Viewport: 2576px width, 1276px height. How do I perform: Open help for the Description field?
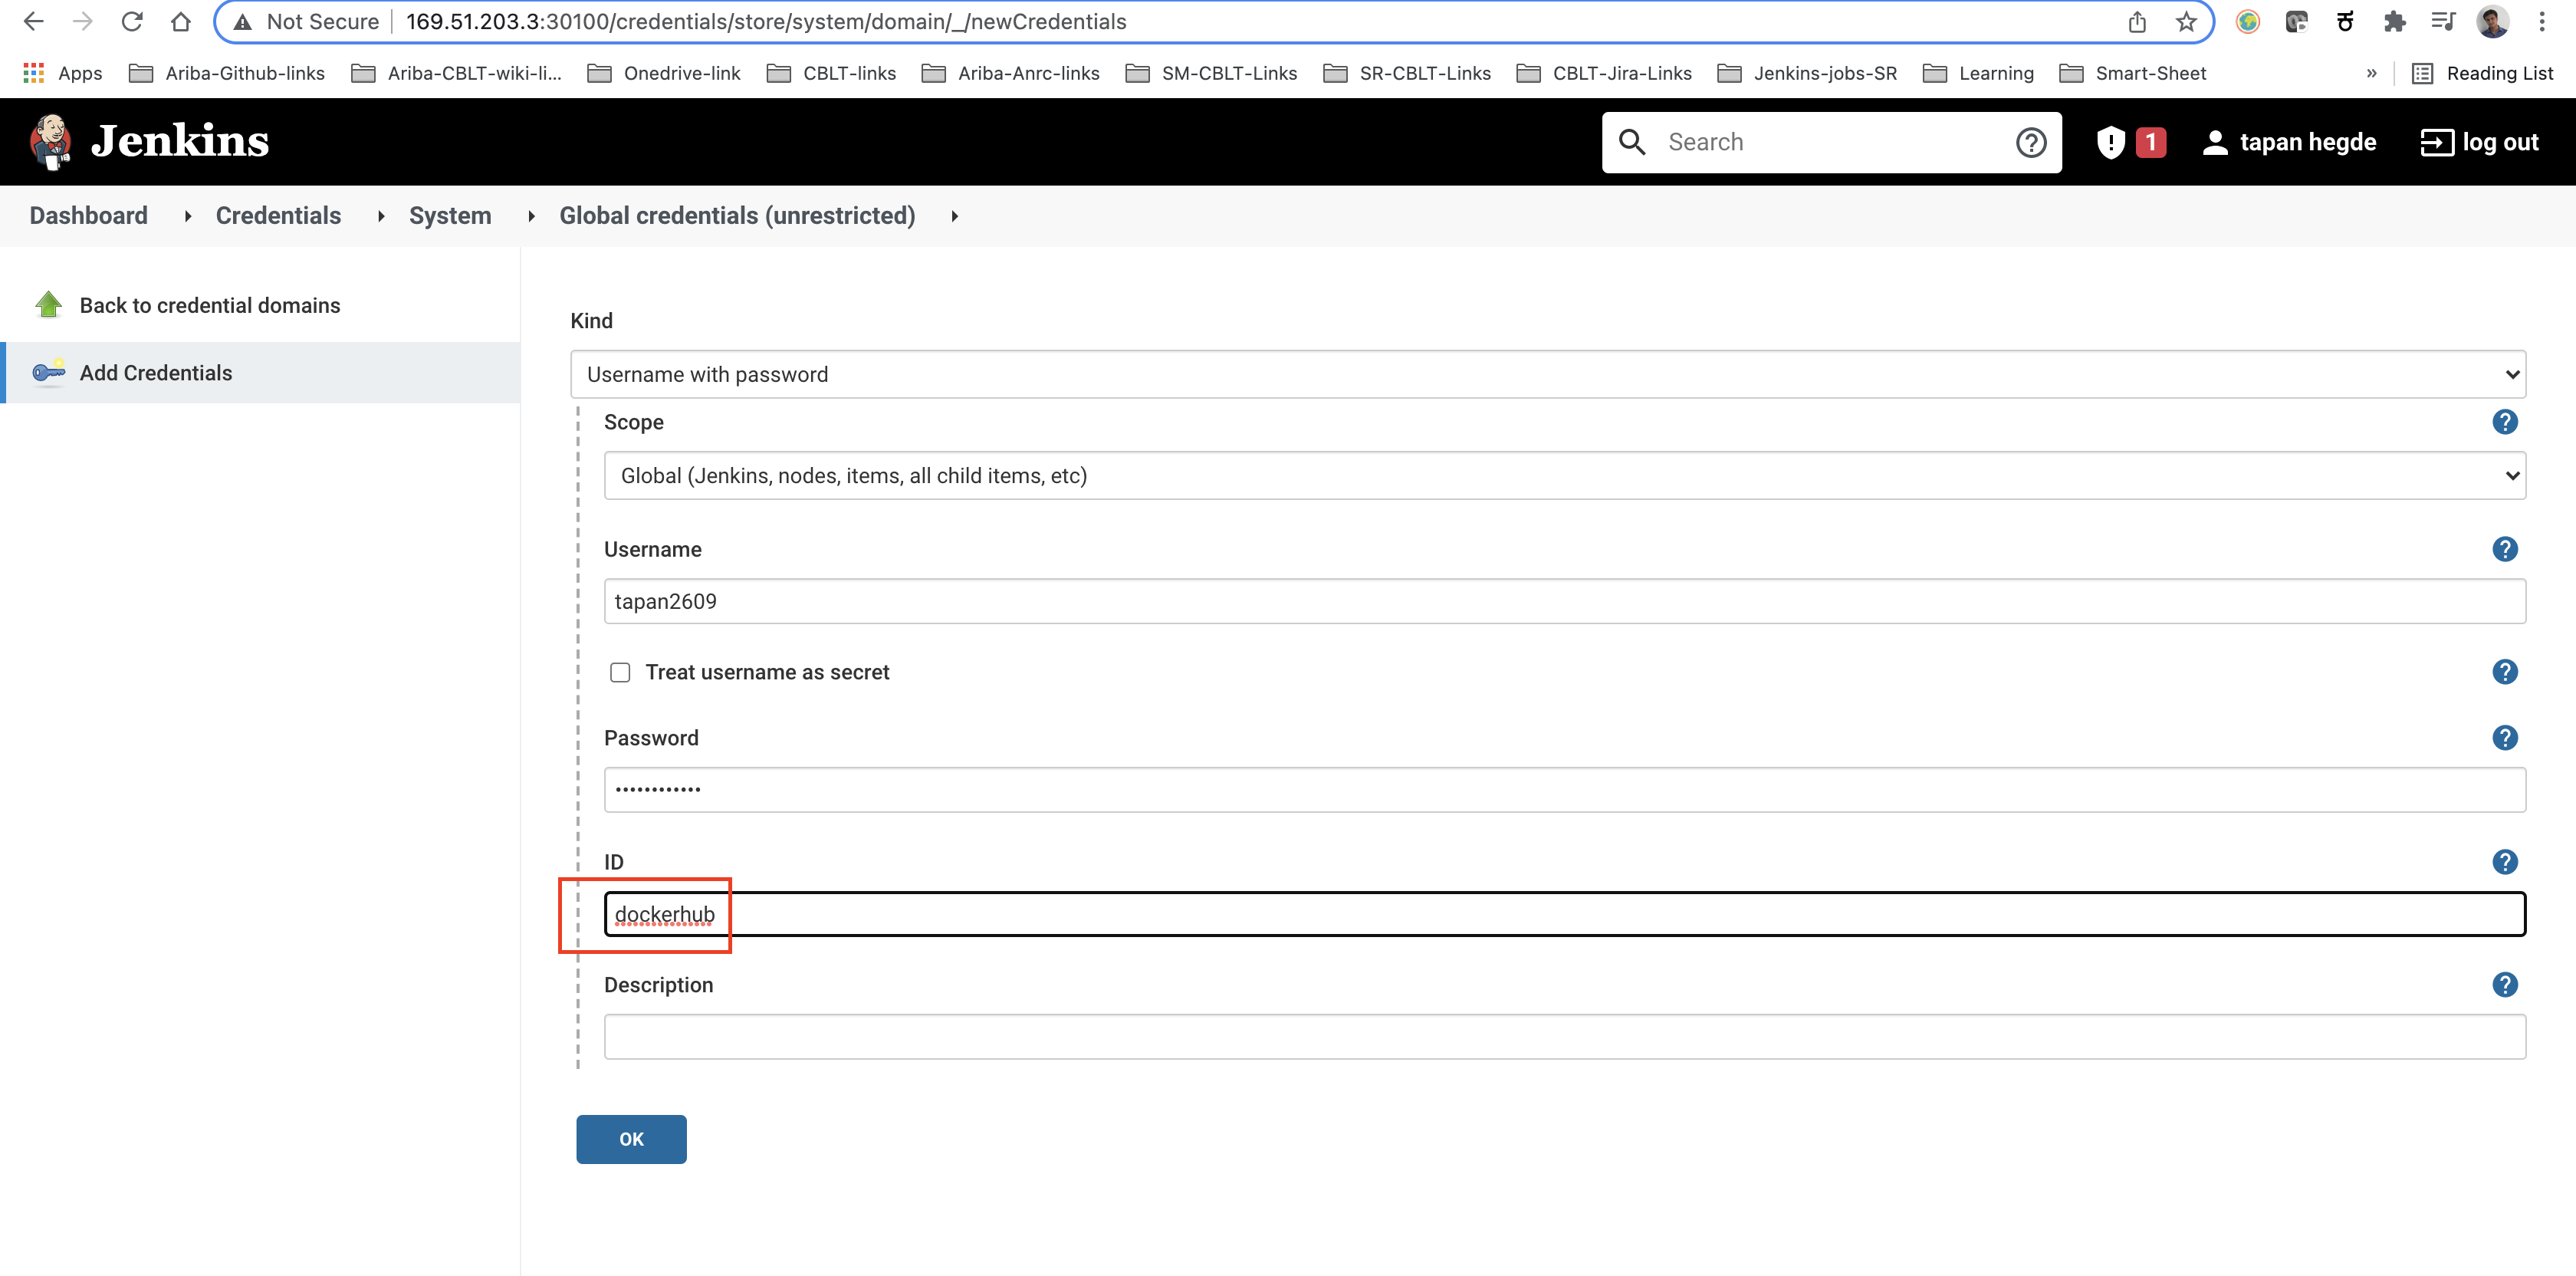2504,985
